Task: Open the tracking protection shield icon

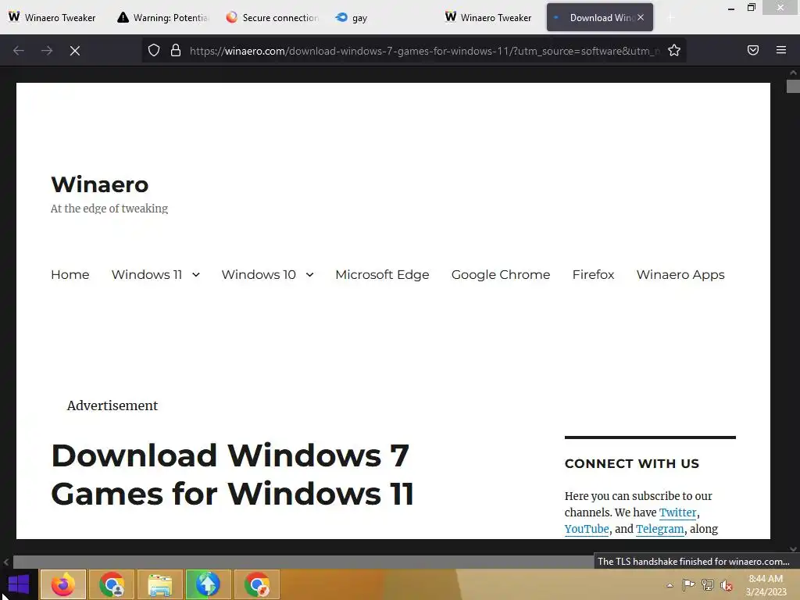Action: (154, 51)
